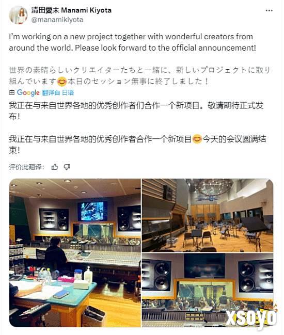Click the English post text paragraph

pos(132,42)
